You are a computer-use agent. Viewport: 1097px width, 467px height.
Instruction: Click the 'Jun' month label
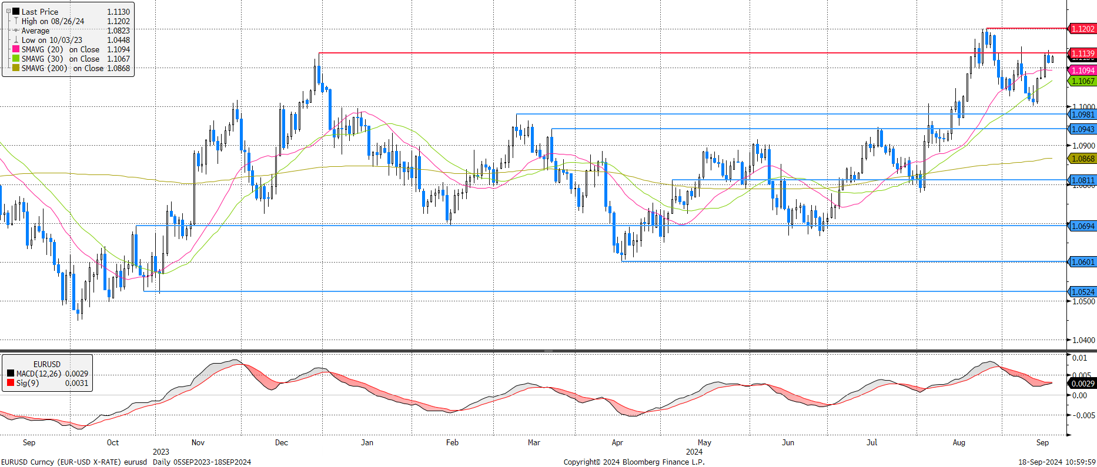click(x=788, y=442)
